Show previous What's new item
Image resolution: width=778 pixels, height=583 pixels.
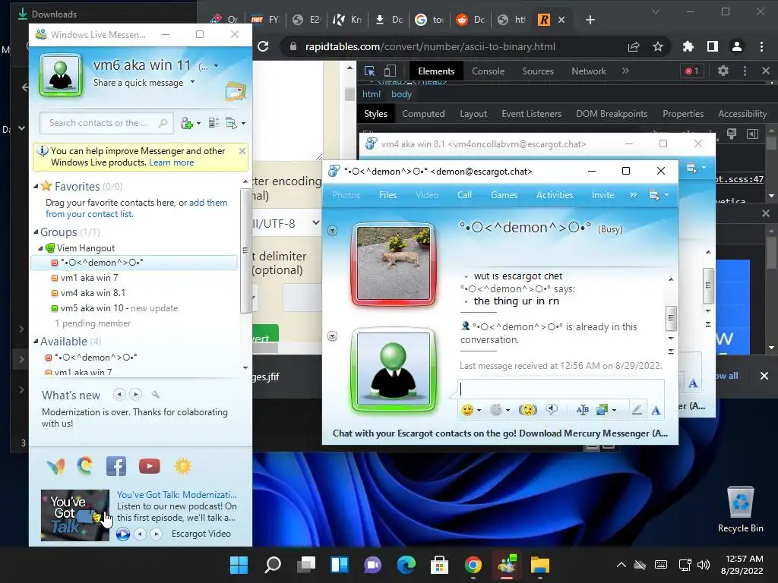(x=119, y=395)
